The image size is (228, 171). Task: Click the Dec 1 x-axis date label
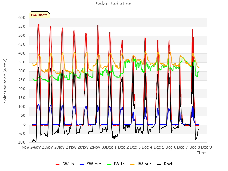click(112, 147)
